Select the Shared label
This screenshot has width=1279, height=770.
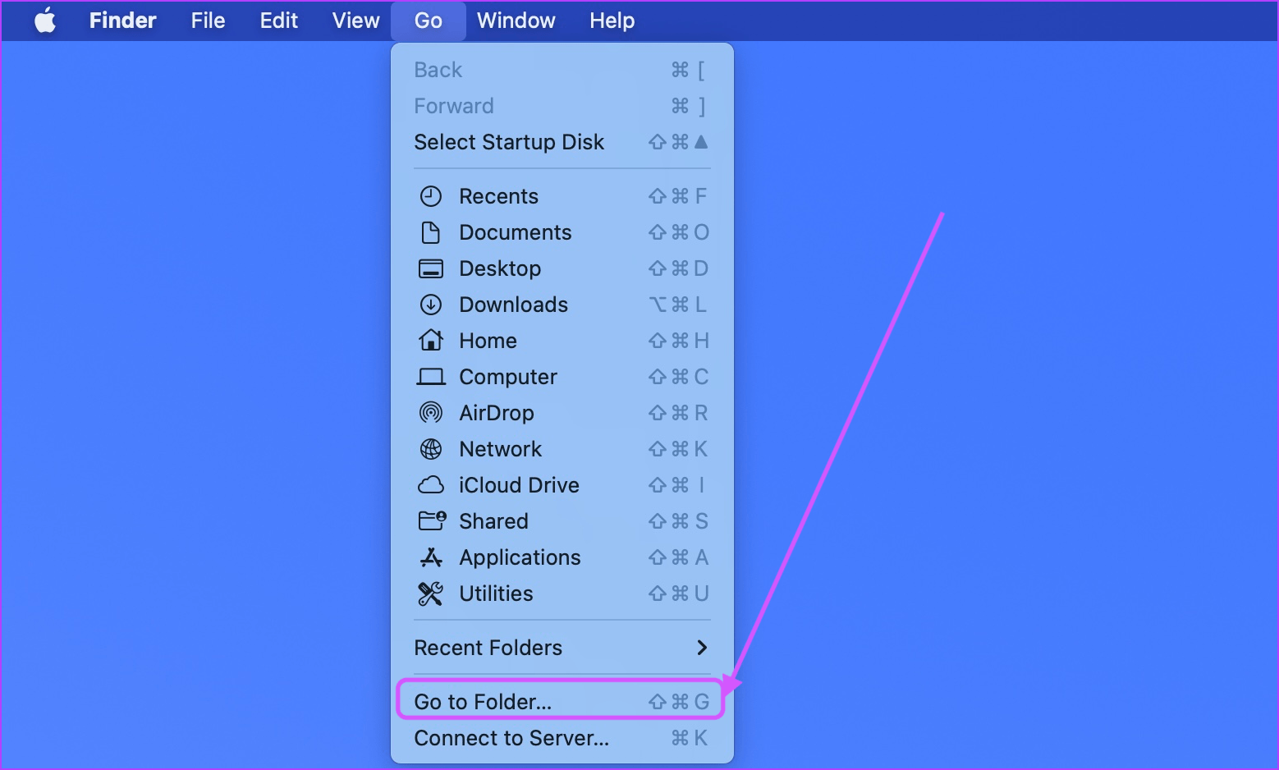(494, 521)
